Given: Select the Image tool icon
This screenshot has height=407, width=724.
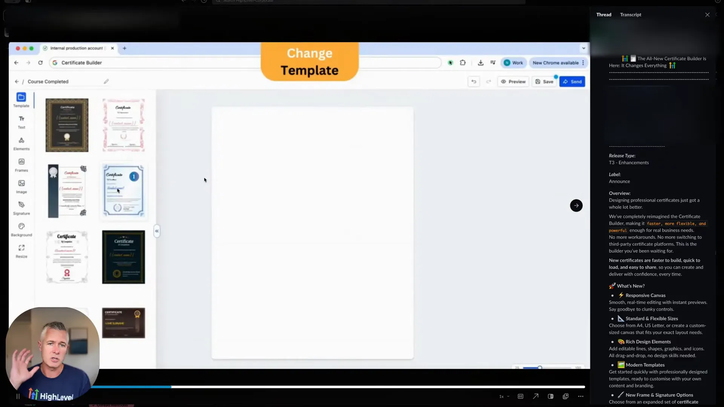Looking at the screenshot, I should pos(21,186).
